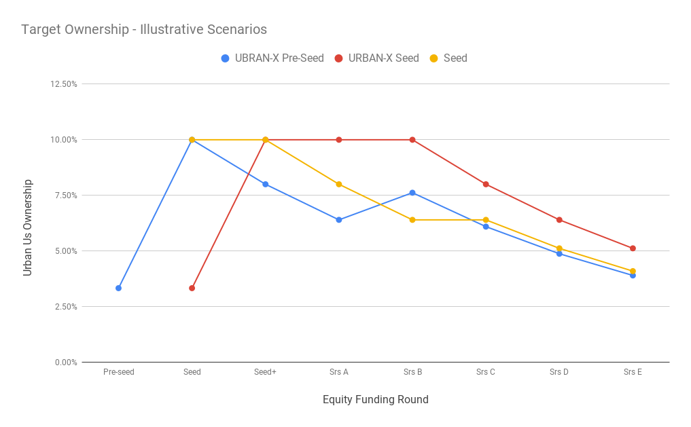This screenshot has width=691, height=427.
Task: Click the red data point at Srs C
Action: (486, 184)
